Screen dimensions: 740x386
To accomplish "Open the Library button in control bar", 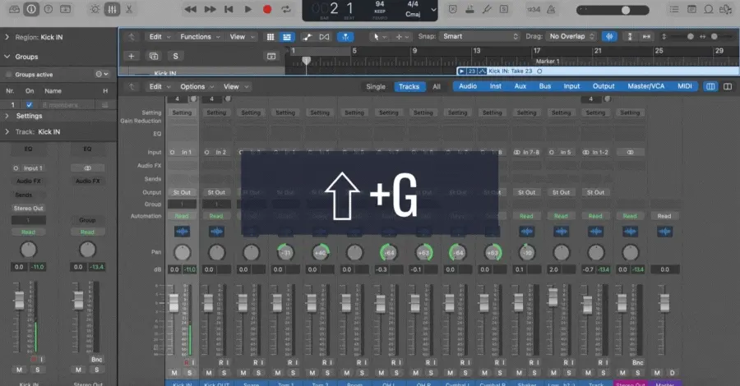I will click(14, 9).
